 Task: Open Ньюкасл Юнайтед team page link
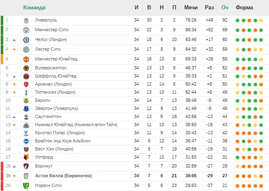[76, 124]
